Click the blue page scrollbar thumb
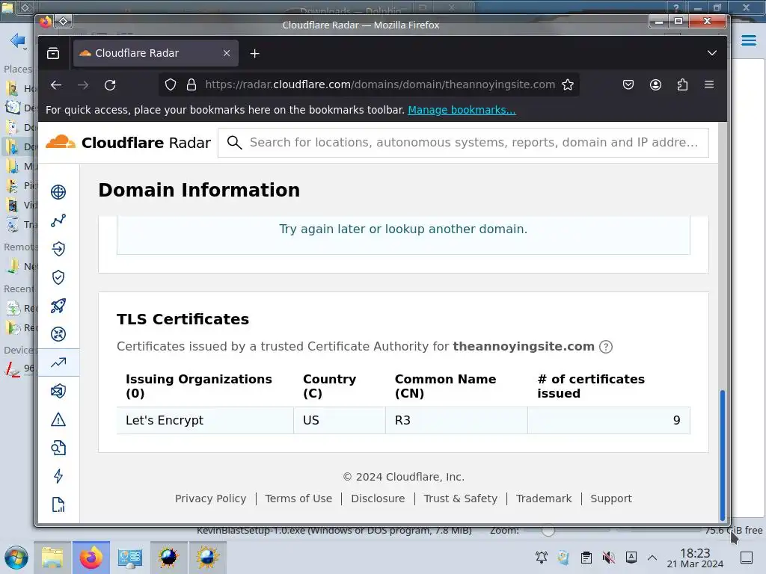Screen dimensions: 766x574 click(722, 455)
